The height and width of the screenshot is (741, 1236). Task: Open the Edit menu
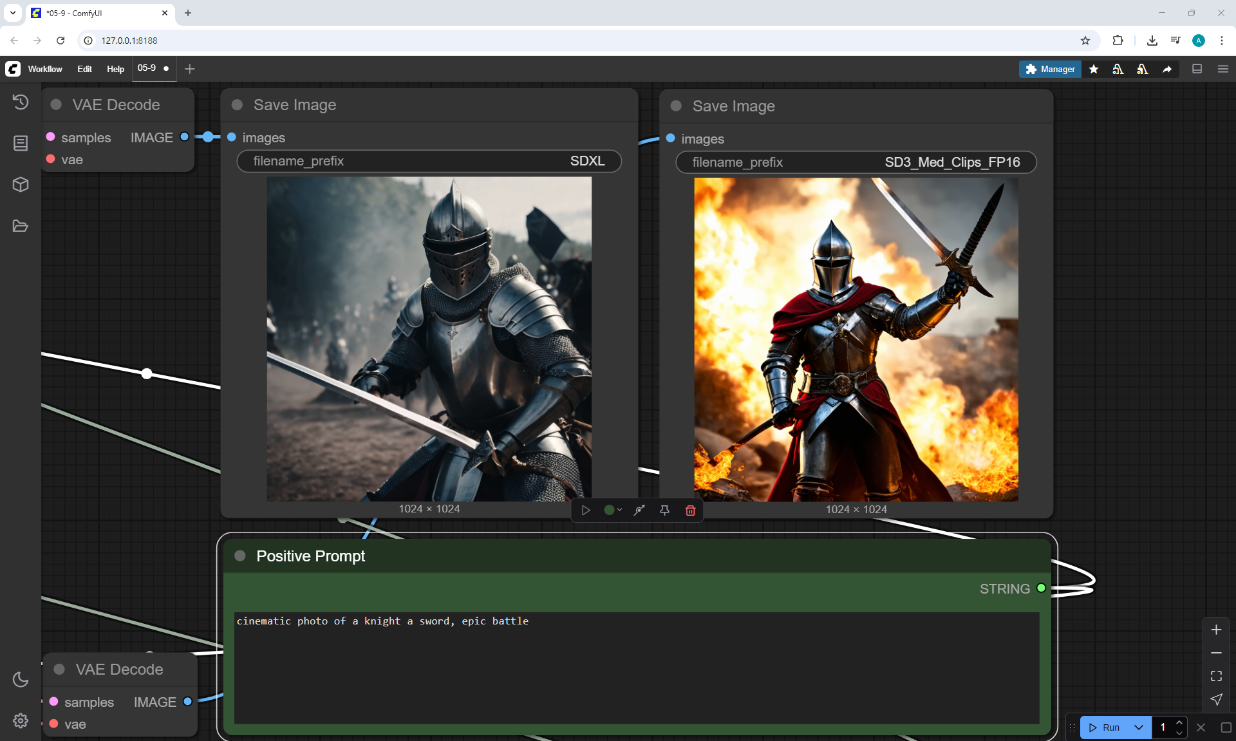[84, 69]
